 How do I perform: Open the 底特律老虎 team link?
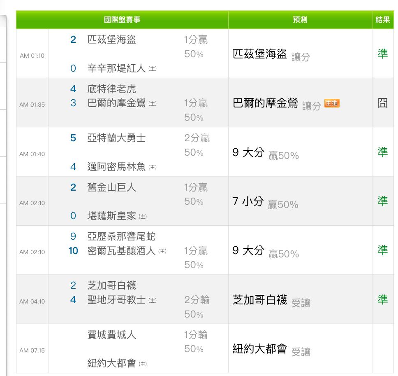(x=112, y=89)
